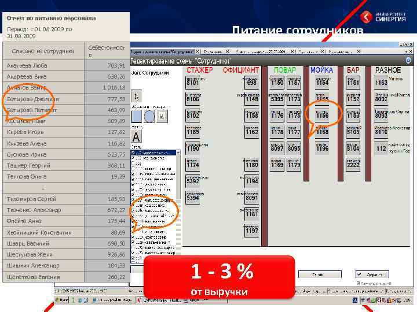Viewport: 417px width, 312px height.
Task: Select table 1196 in the МОЙКА column
Action: 323,148
